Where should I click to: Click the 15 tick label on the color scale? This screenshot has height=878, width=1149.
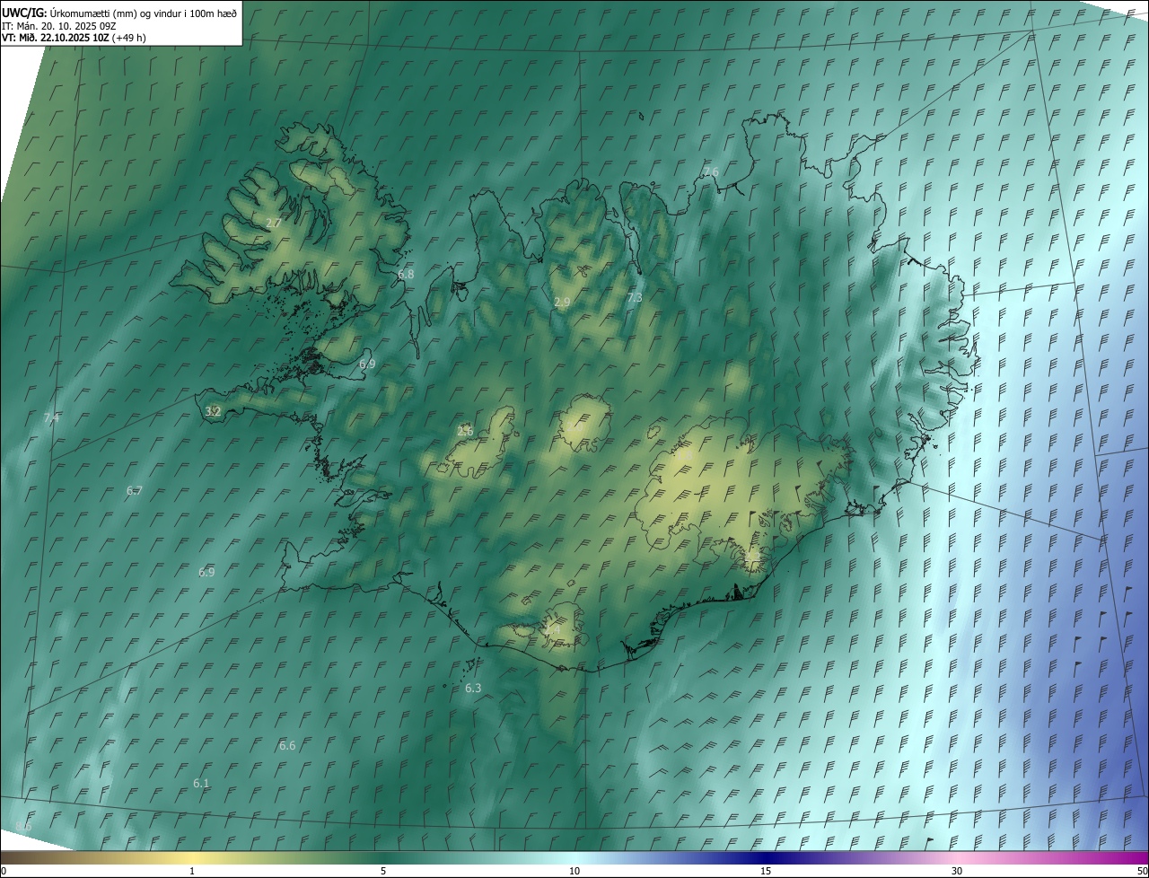pyautogui.click(x=766, y=871)
